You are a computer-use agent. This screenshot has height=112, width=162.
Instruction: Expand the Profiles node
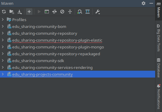[x=3, y=20]
